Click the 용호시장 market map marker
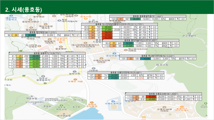 click(x=86, y=19)
